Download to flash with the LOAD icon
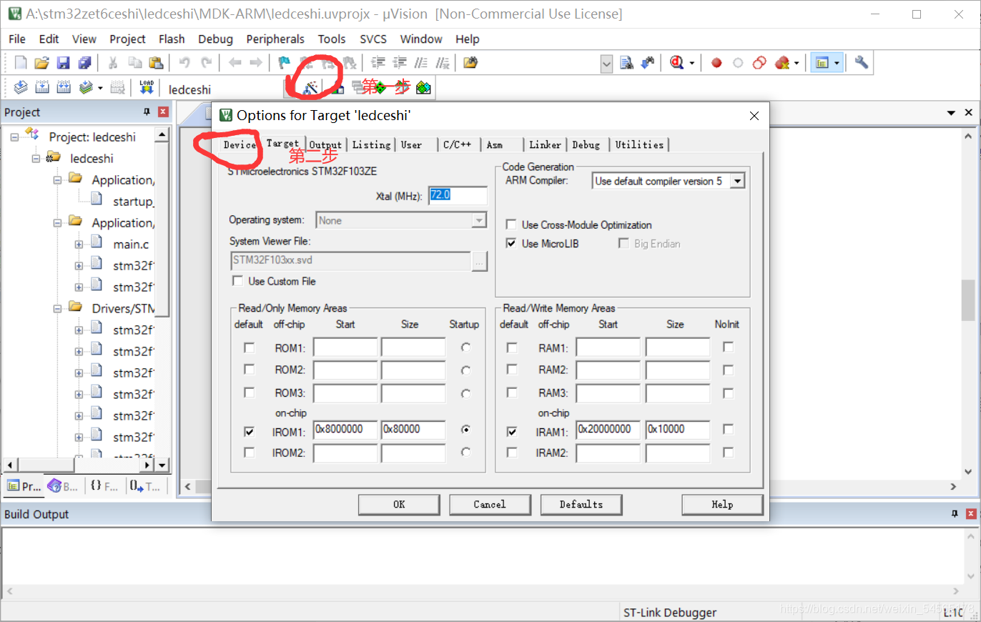Viewport: 981px width, 622px height. (147, 88)
